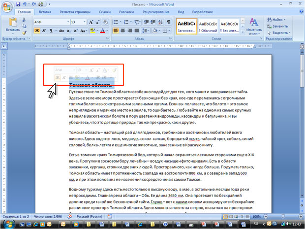
Task: Switch to the Разметка страницы tab
Action: point(75,12)
